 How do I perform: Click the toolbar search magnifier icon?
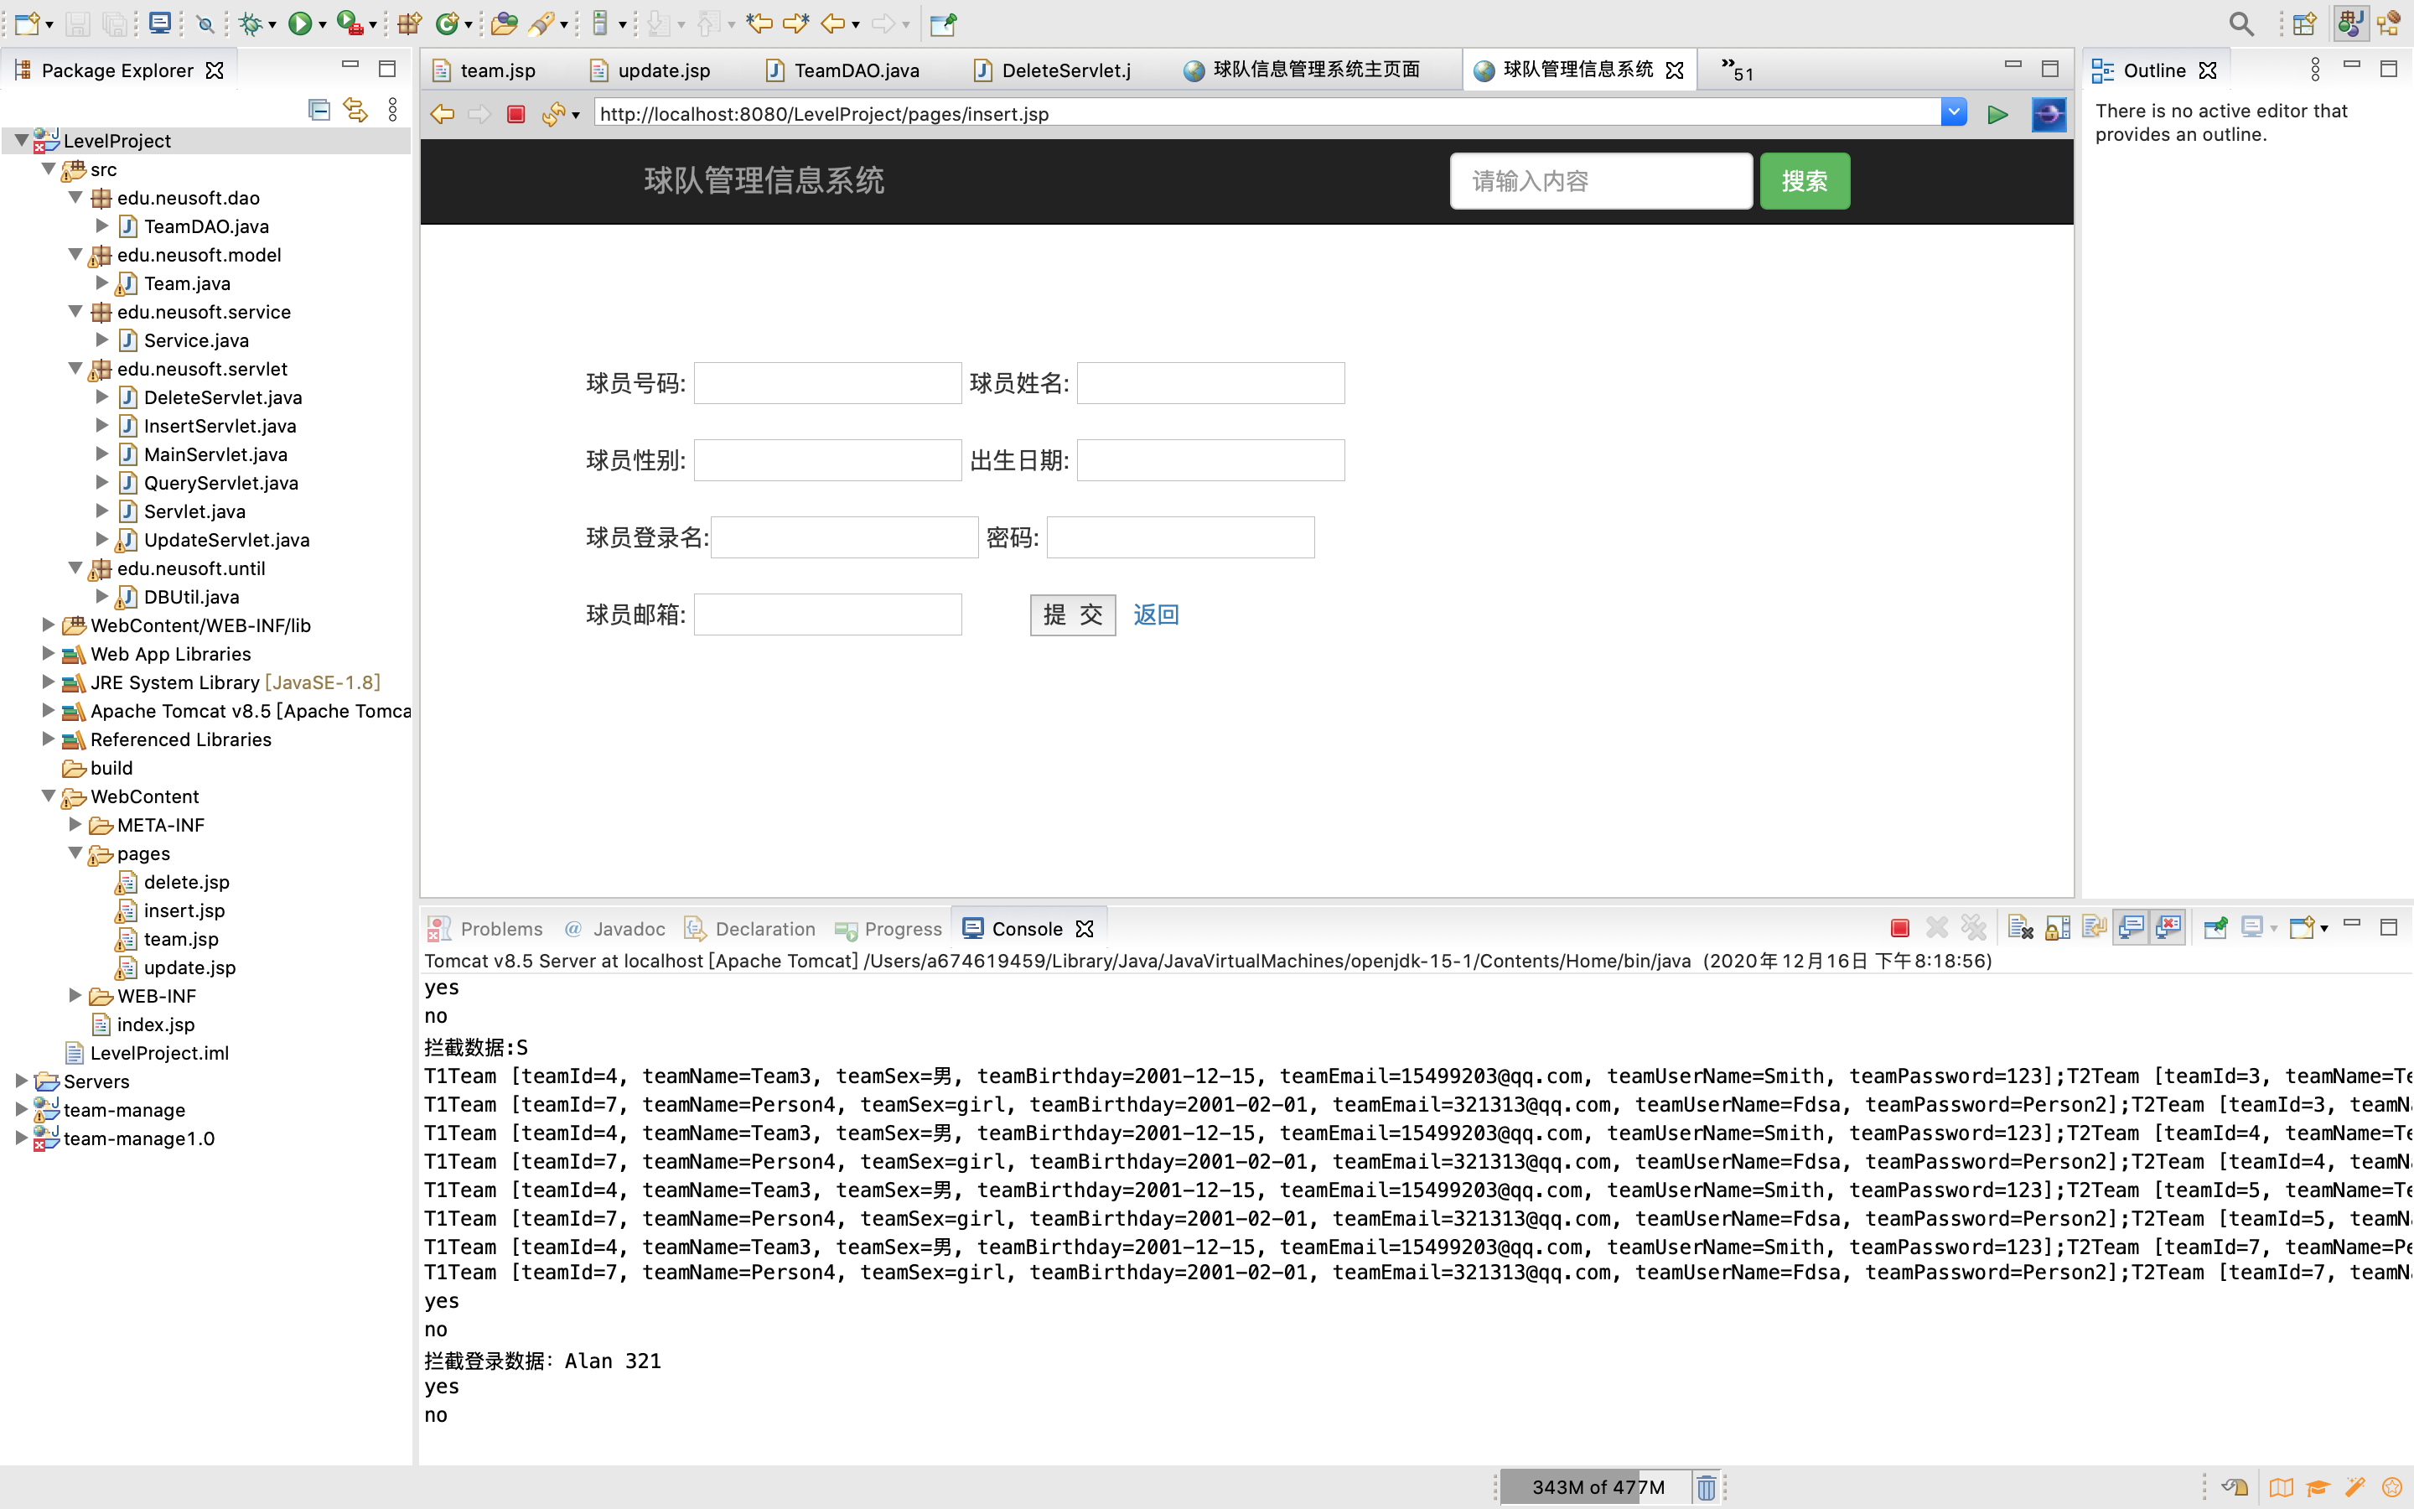pyautogui.click(x=2240, y=24)
